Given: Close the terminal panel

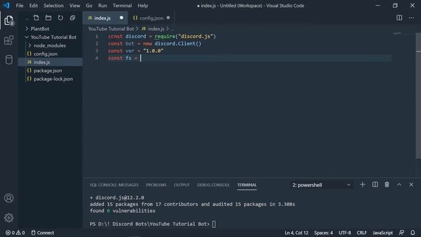Looking at the screenshot, I should coord(411,184).
